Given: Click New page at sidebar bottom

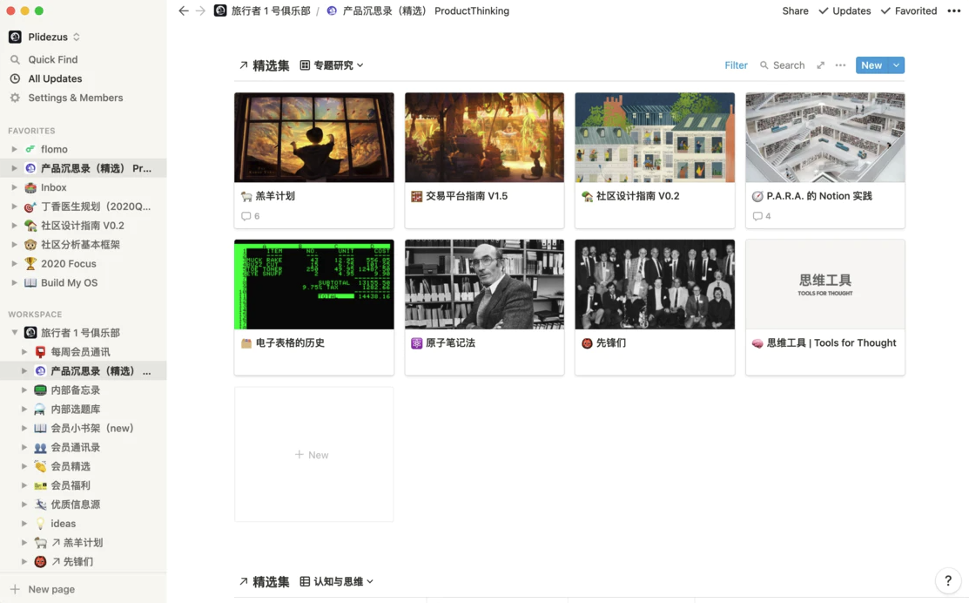Looking at the screenshot, I should [51, 589].
